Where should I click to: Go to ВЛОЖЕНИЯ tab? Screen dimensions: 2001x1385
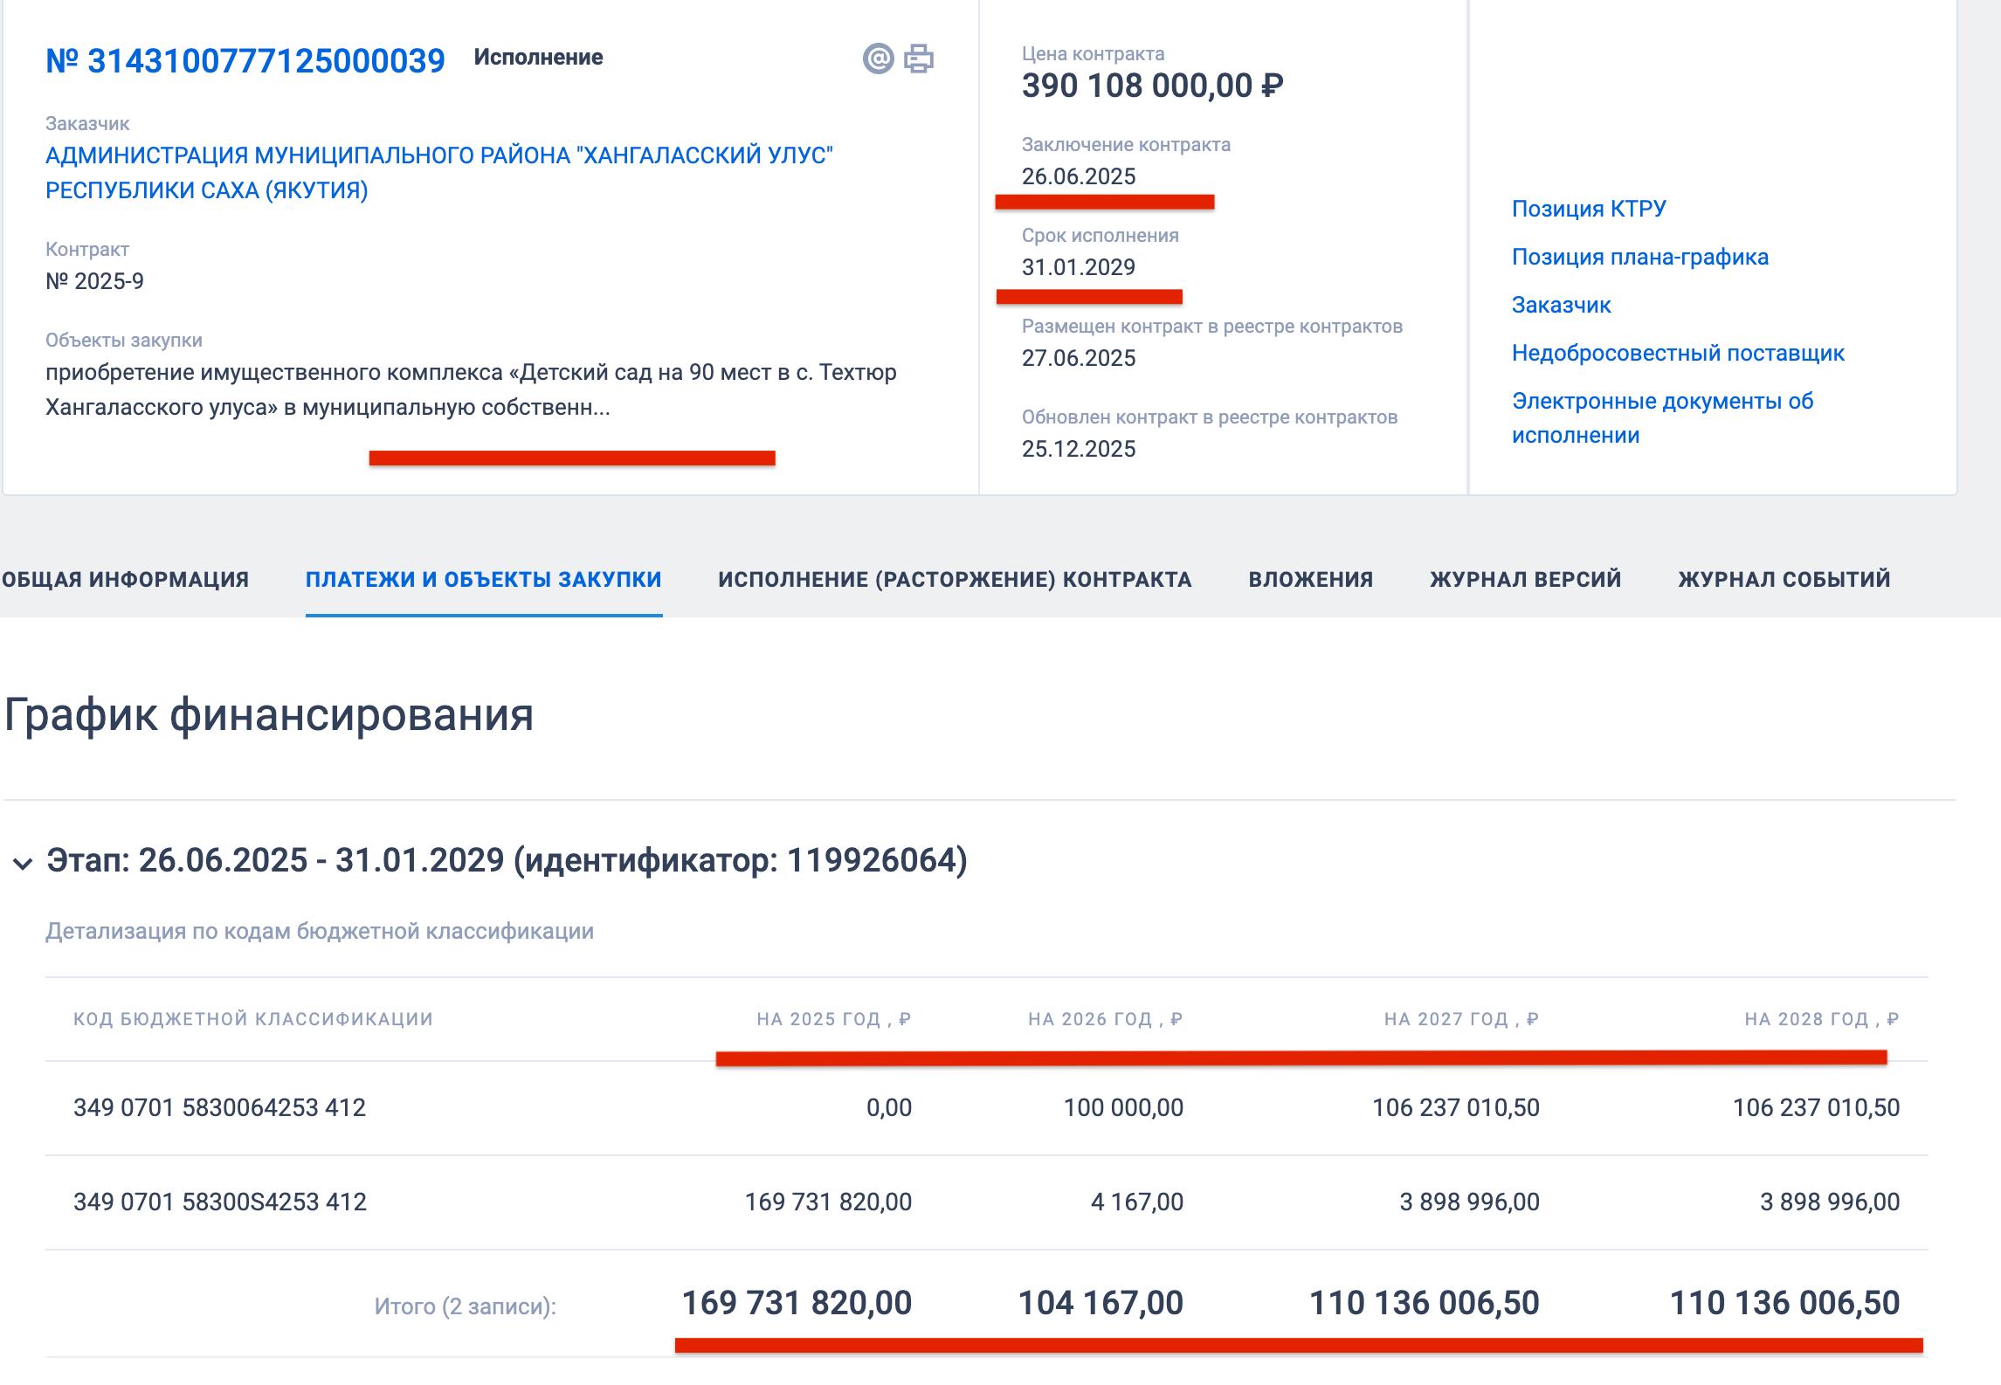coord(1310,579)
